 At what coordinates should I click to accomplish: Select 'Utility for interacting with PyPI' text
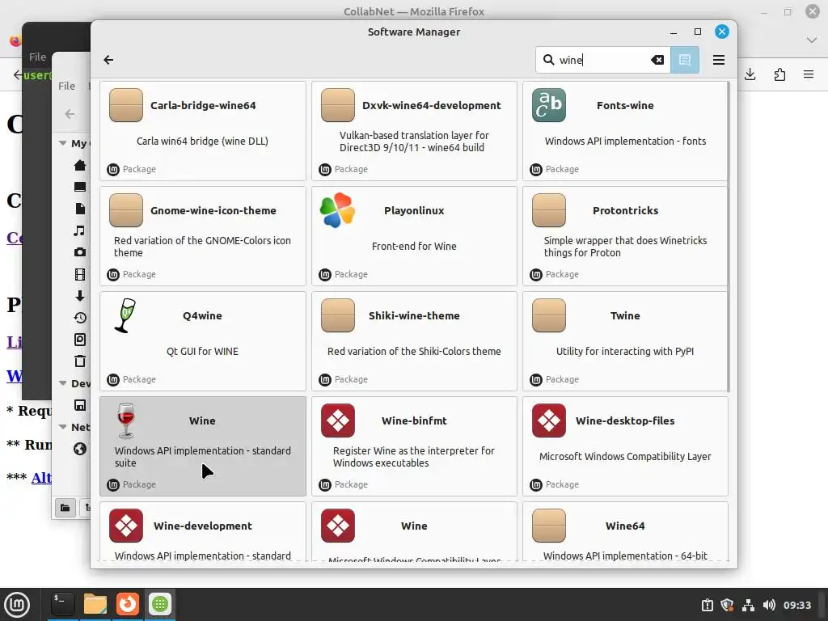pos(625,351)
